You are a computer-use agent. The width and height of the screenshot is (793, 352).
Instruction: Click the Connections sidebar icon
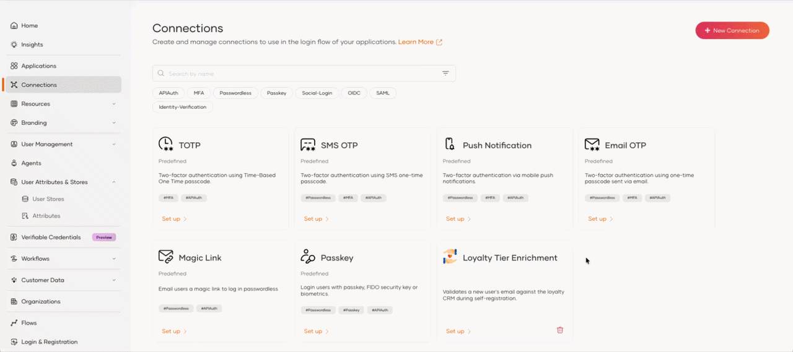(x=14, y=85)
